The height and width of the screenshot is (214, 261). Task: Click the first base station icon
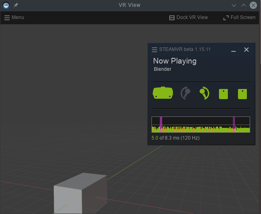pos(223,94)
